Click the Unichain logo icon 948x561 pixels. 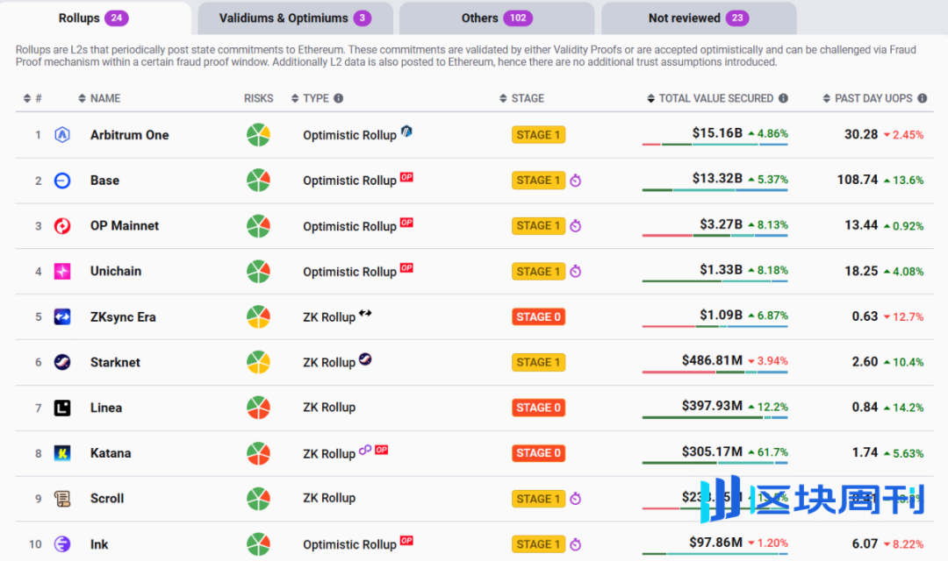[x=62, y=271]
